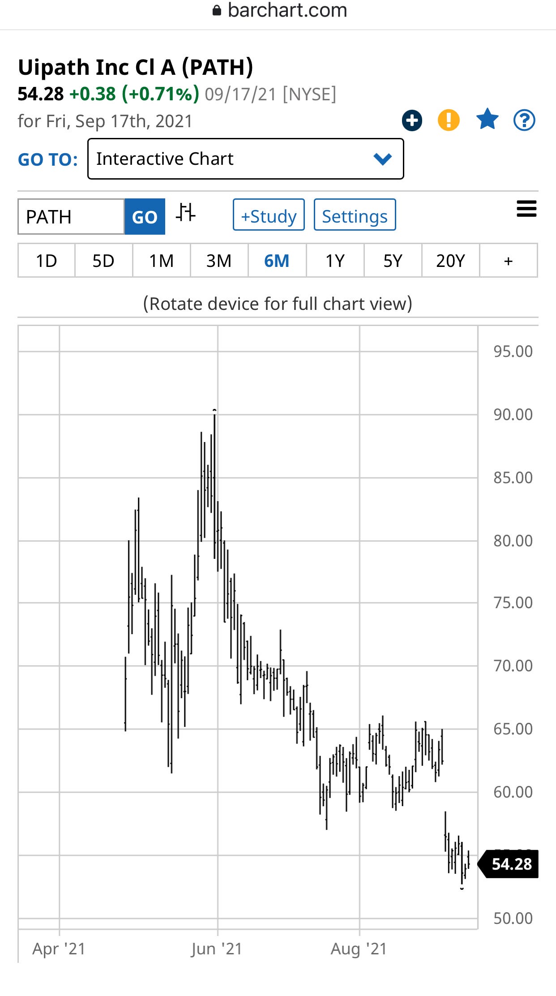Screen dimensions: 556x996
Task: Expand the Interactive Chart dropdown
Action: 246,159
